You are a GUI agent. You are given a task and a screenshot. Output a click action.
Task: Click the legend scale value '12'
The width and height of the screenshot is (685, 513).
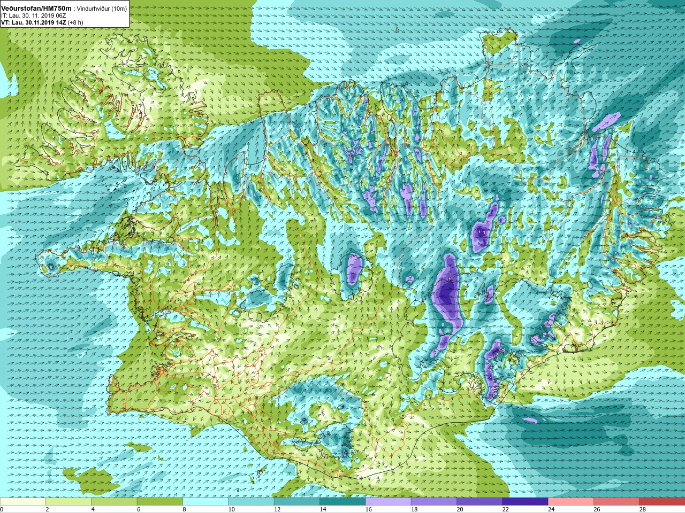click(x=277, y=509)
